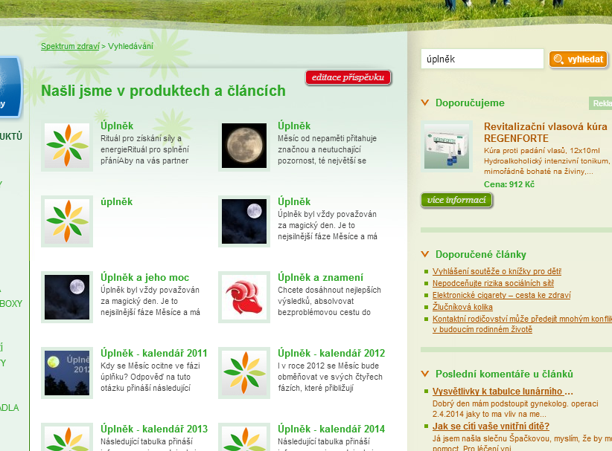The width and height of the screenshot is (612, 451).
Task: Click the flower logo icon next to Úplněk - kalendář 2012
Action: pyautogui.click(x=244, y=373)
